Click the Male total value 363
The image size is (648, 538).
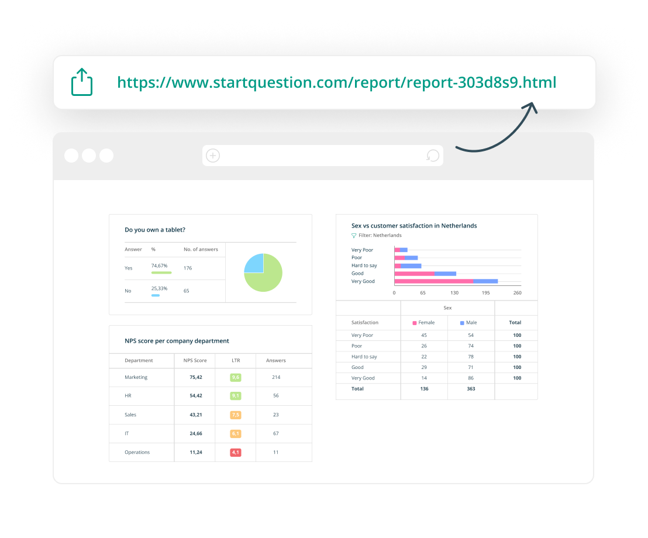[x=471, y=389]
